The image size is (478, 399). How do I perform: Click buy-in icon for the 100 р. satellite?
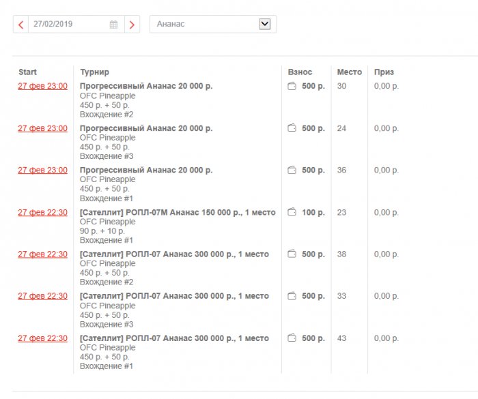tap(292, 213)
